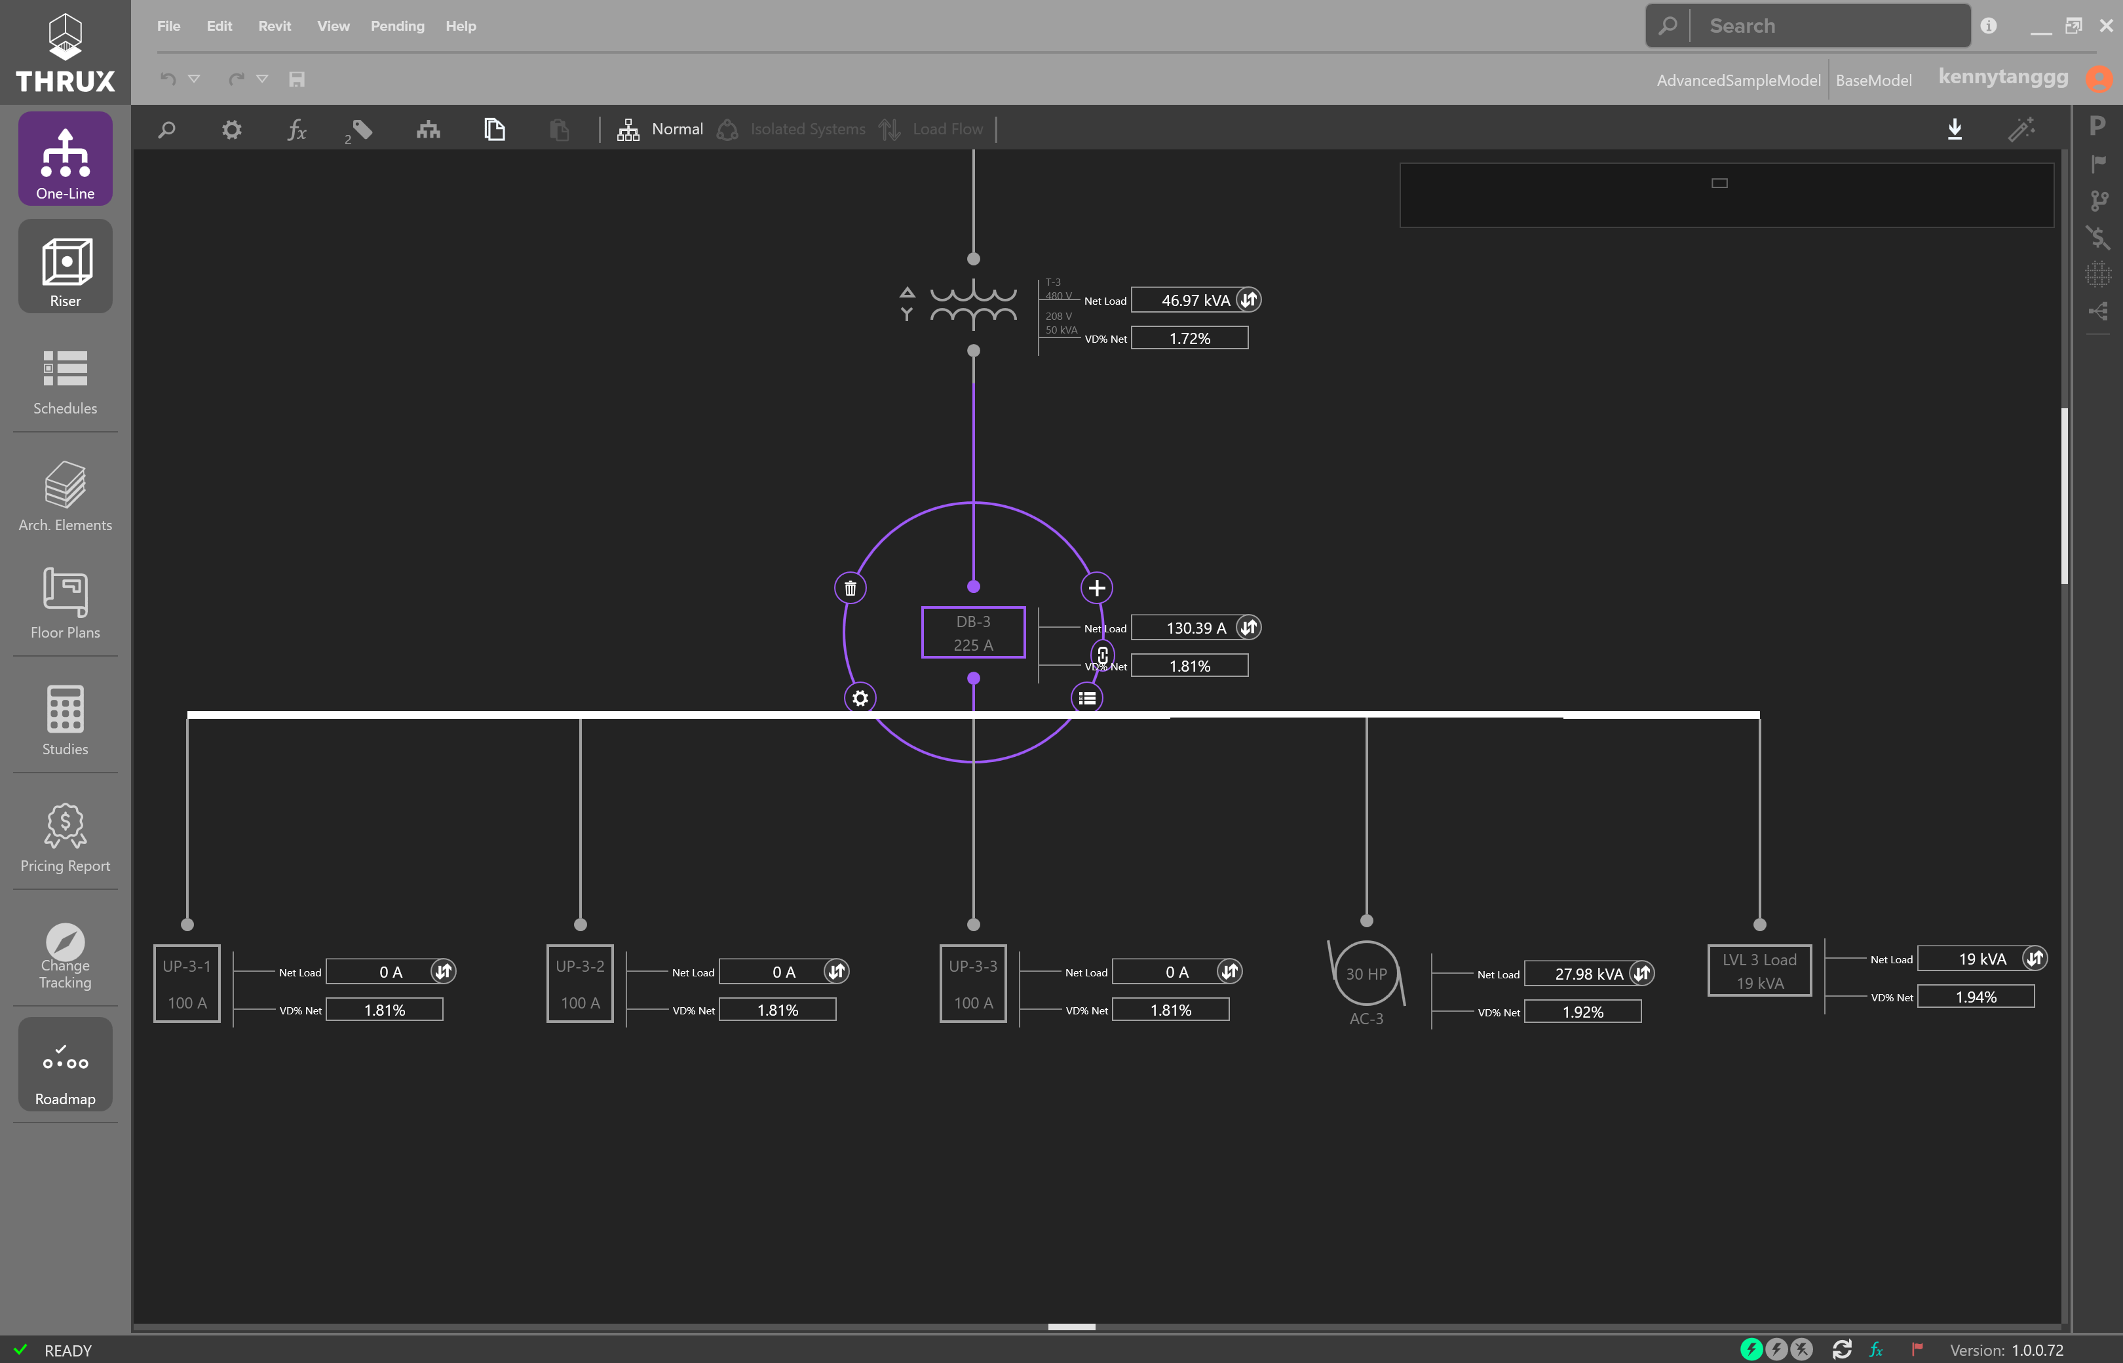2123x1363 pixels.
Task: Open the Schedules panel
Action: click(x=66, y=381)
